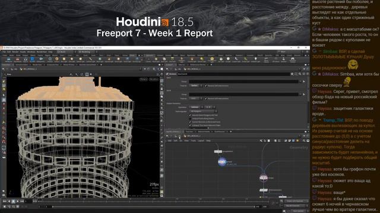Toggle first checkbox below All Polygons dropdown
This screenshot has height=213, width=380.
point(190,115)
